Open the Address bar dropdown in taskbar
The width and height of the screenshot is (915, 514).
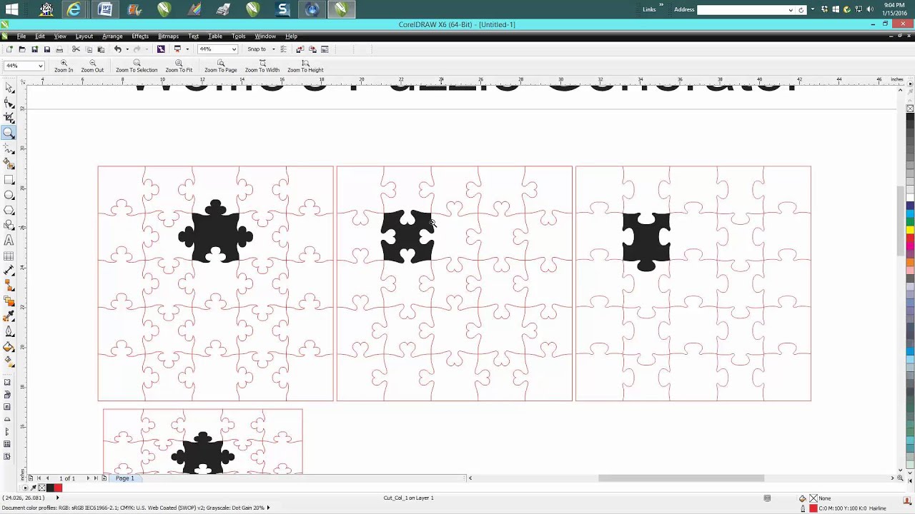[x=790, y=9]
